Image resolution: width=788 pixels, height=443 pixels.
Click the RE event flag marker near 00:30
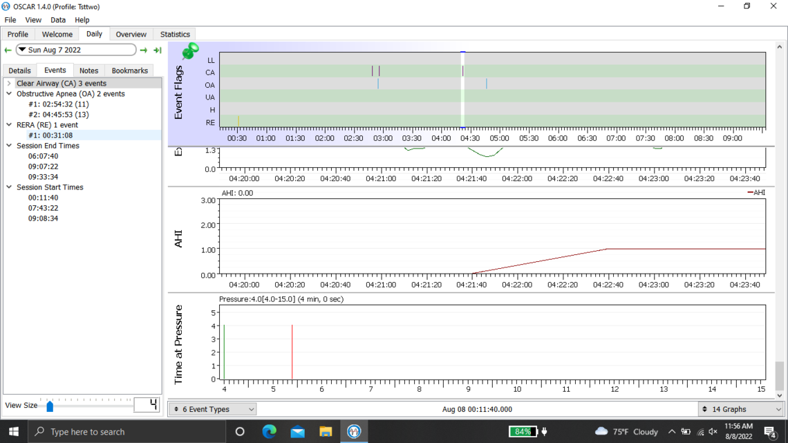238,121
